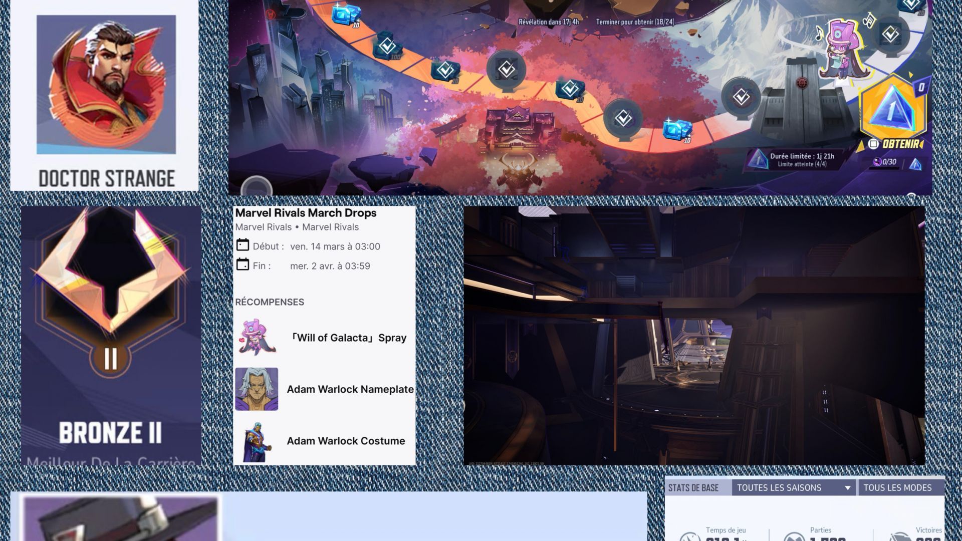Open the checked blue reward marked 100

coord(387,47)
